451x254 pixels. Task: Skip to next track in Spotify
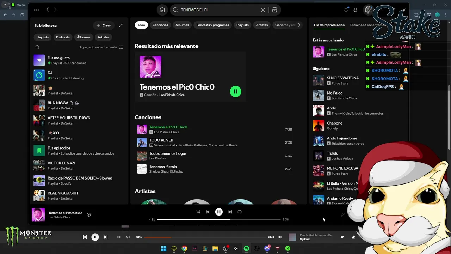(230, 212)
